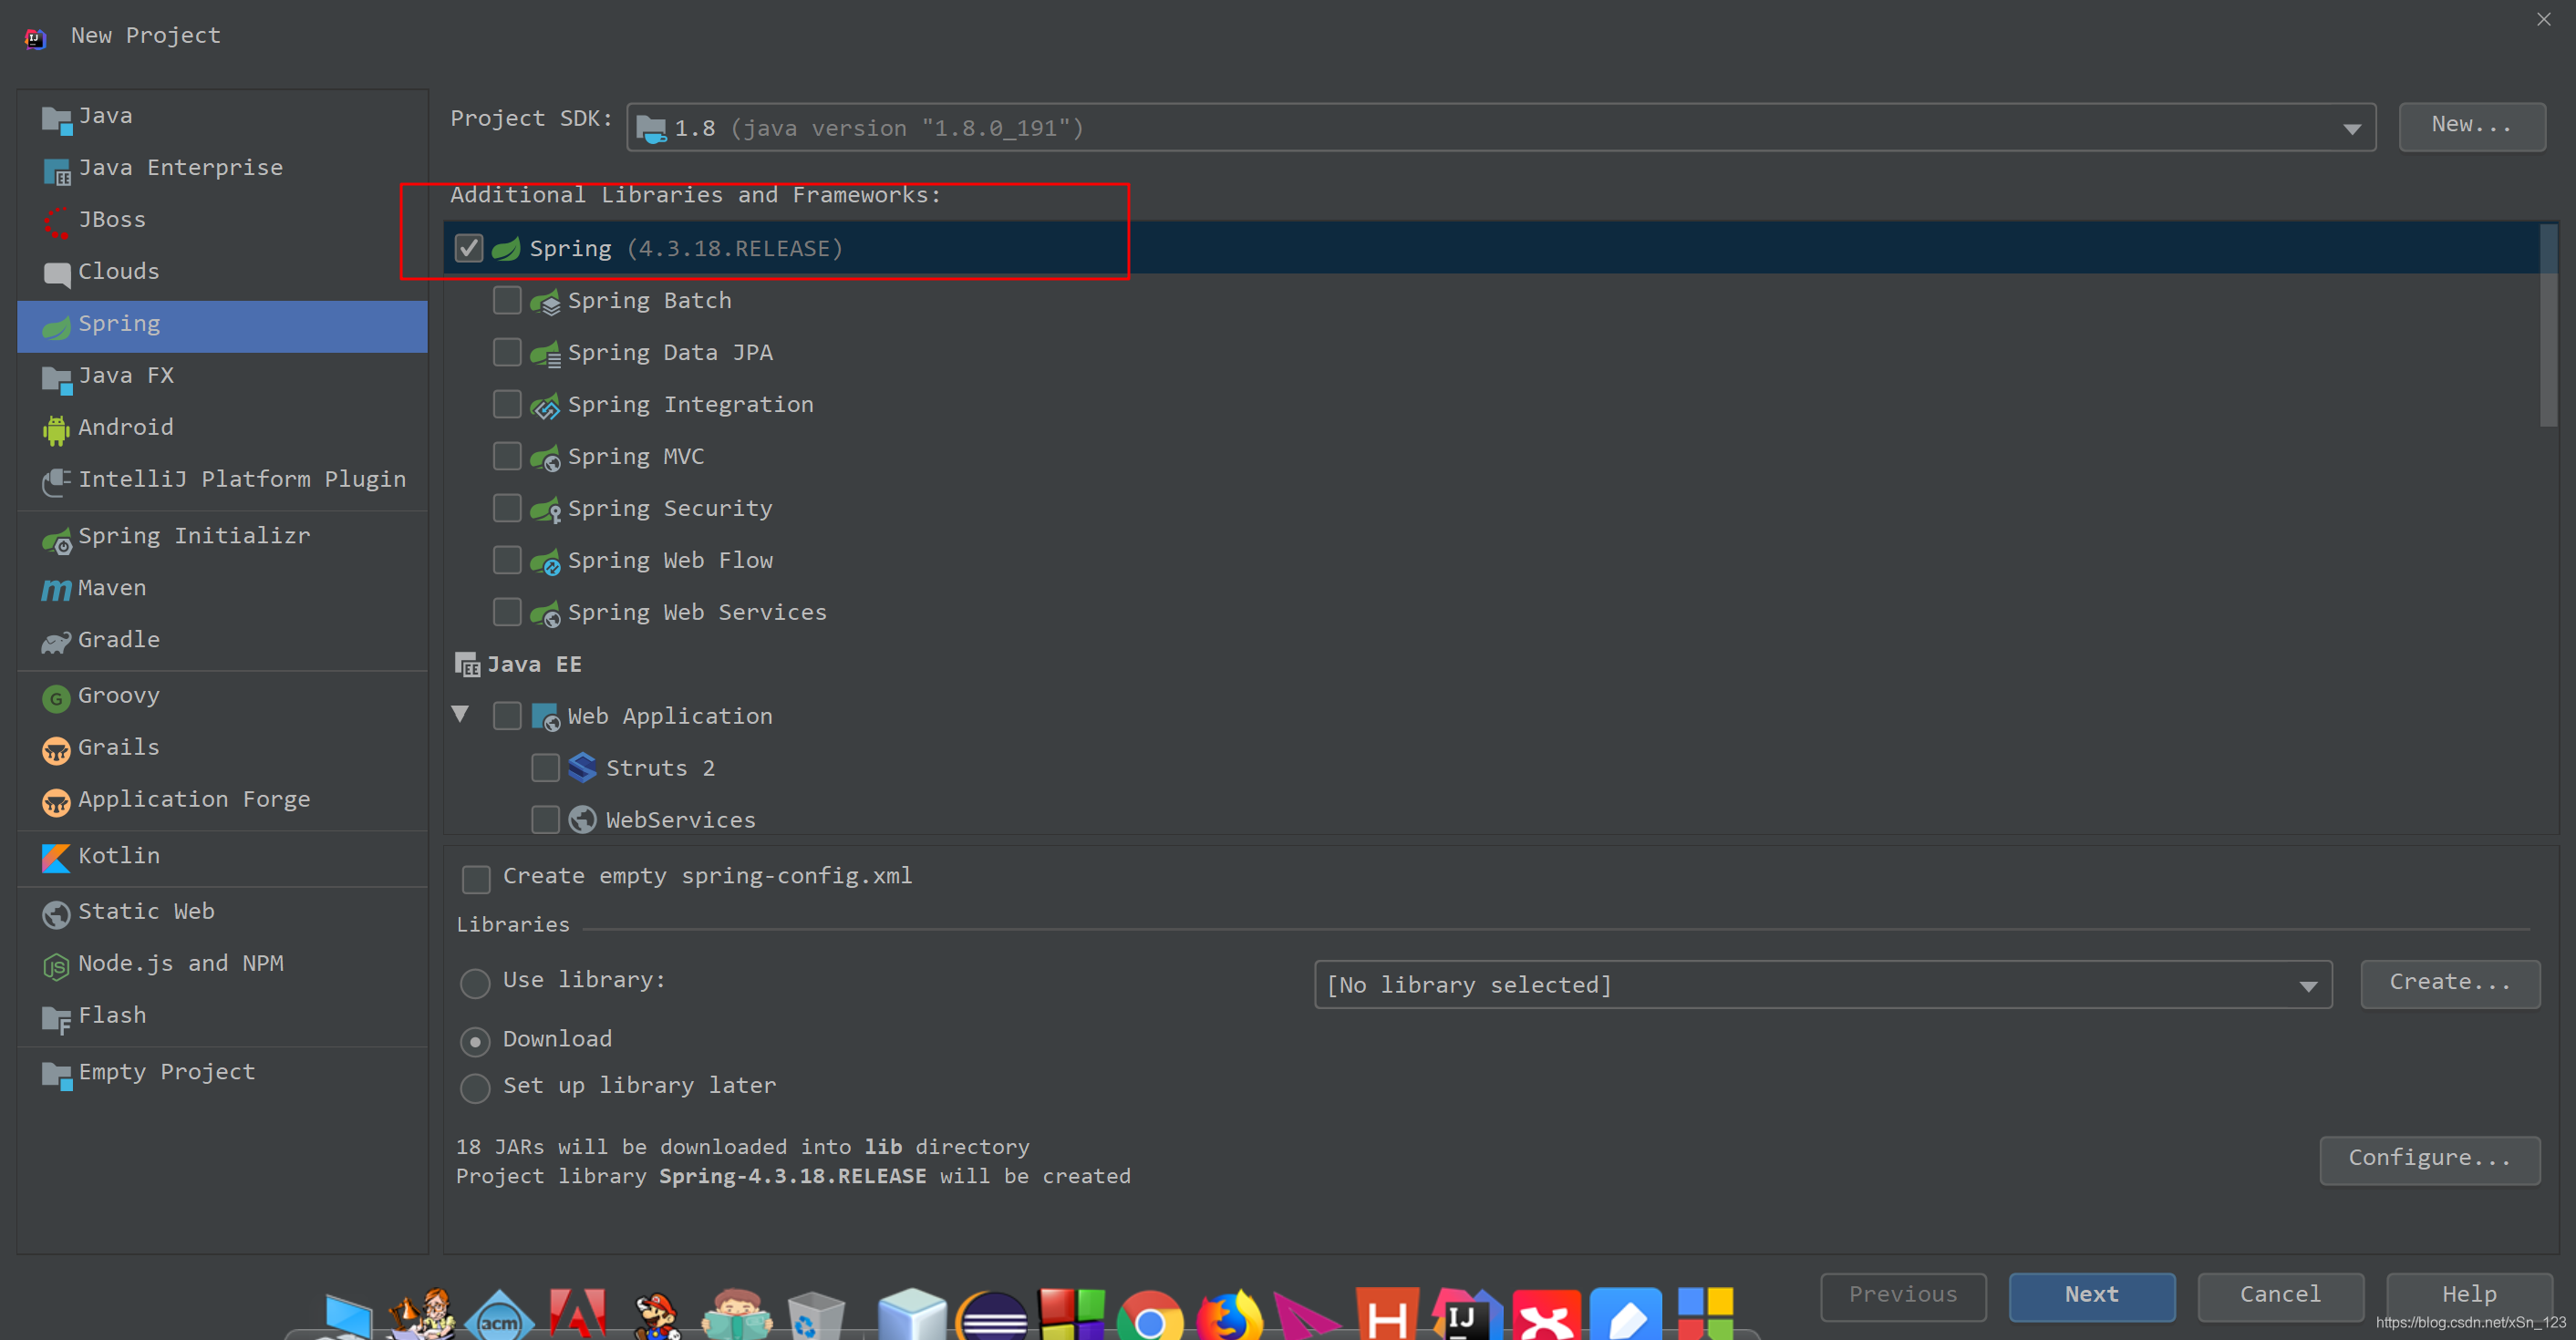Click the Groovy G icon
This screenshot has height=1340, width=2576.
56,697
